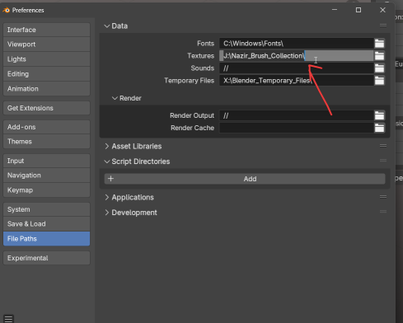
Task: Open folder browser for Render Cache path
Action: (x=379, y=128)
